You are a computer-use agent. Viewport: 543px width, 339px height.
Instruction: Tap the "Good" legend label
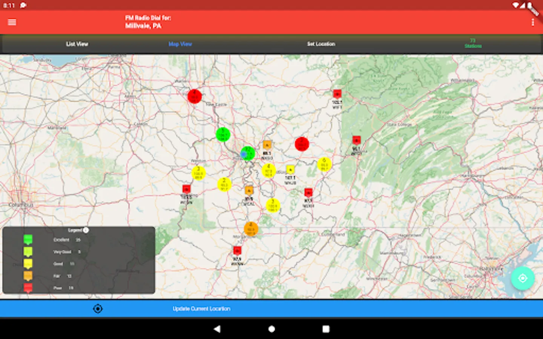[58, 264]
